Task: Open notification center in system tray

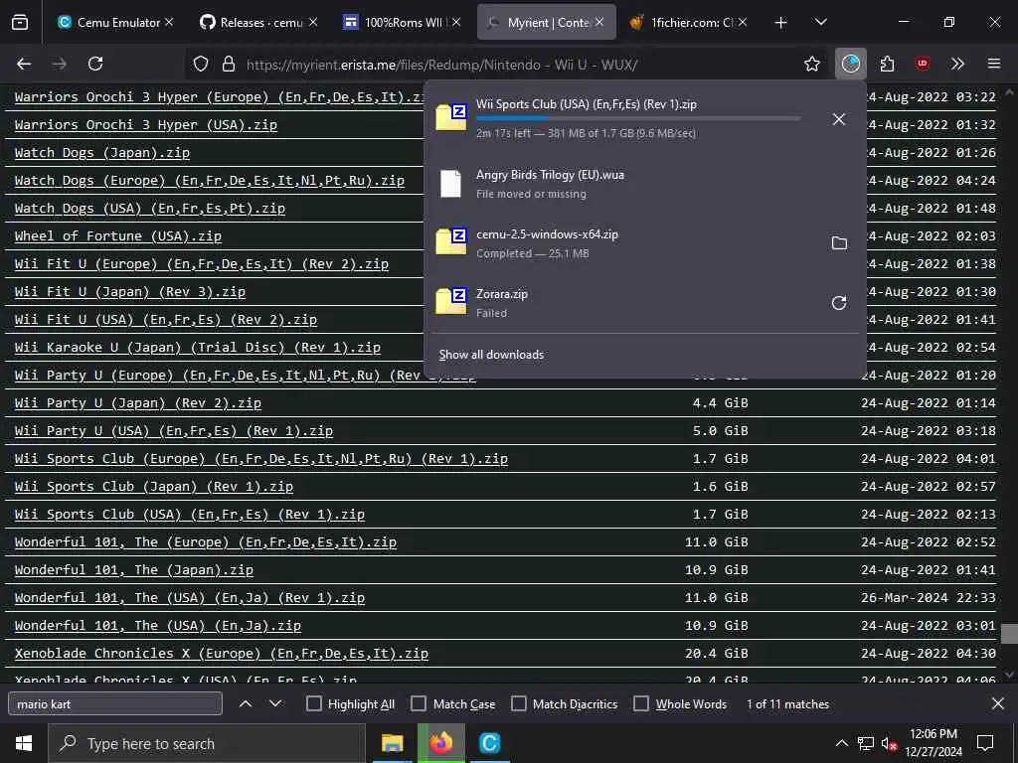Action: click(x=985, y=743)
